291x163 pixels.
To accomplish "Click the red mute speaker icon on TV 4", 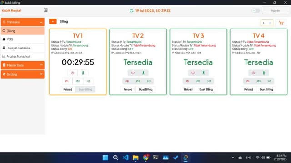I will pos(248,81).
